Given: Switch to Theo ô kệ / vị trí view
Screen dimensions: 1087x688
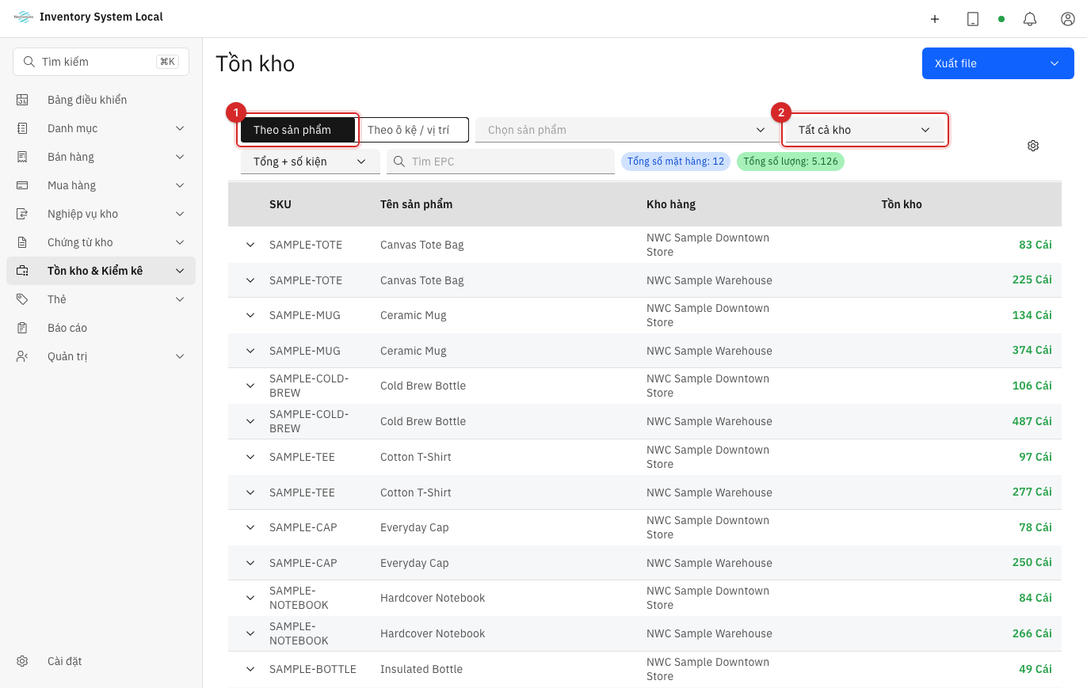Looking at the screenshot, I should (414, 130).
